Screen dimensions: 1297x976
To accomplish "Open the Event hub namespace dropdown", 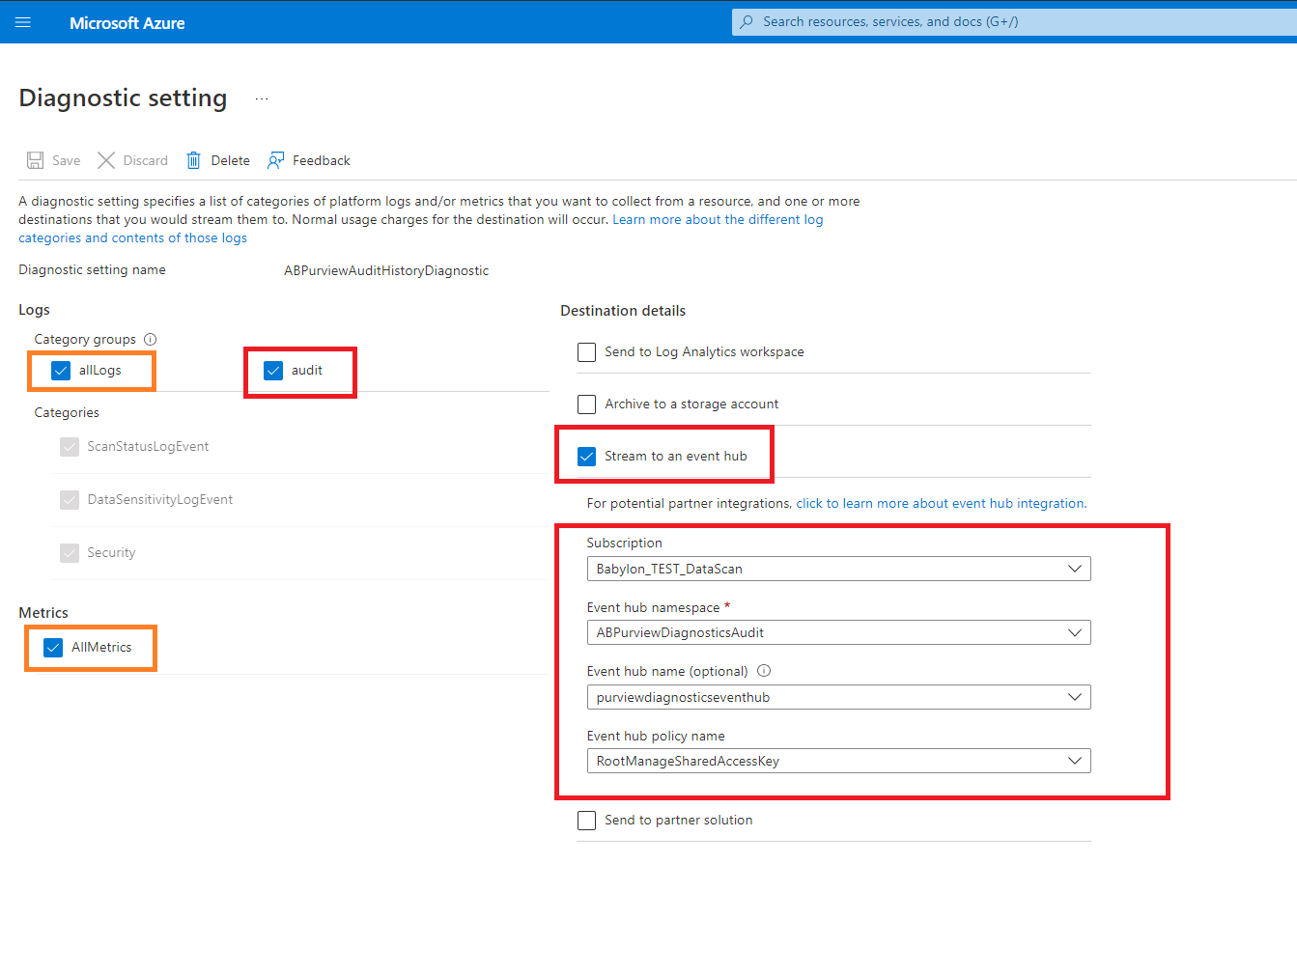I will tap(838, 632).
